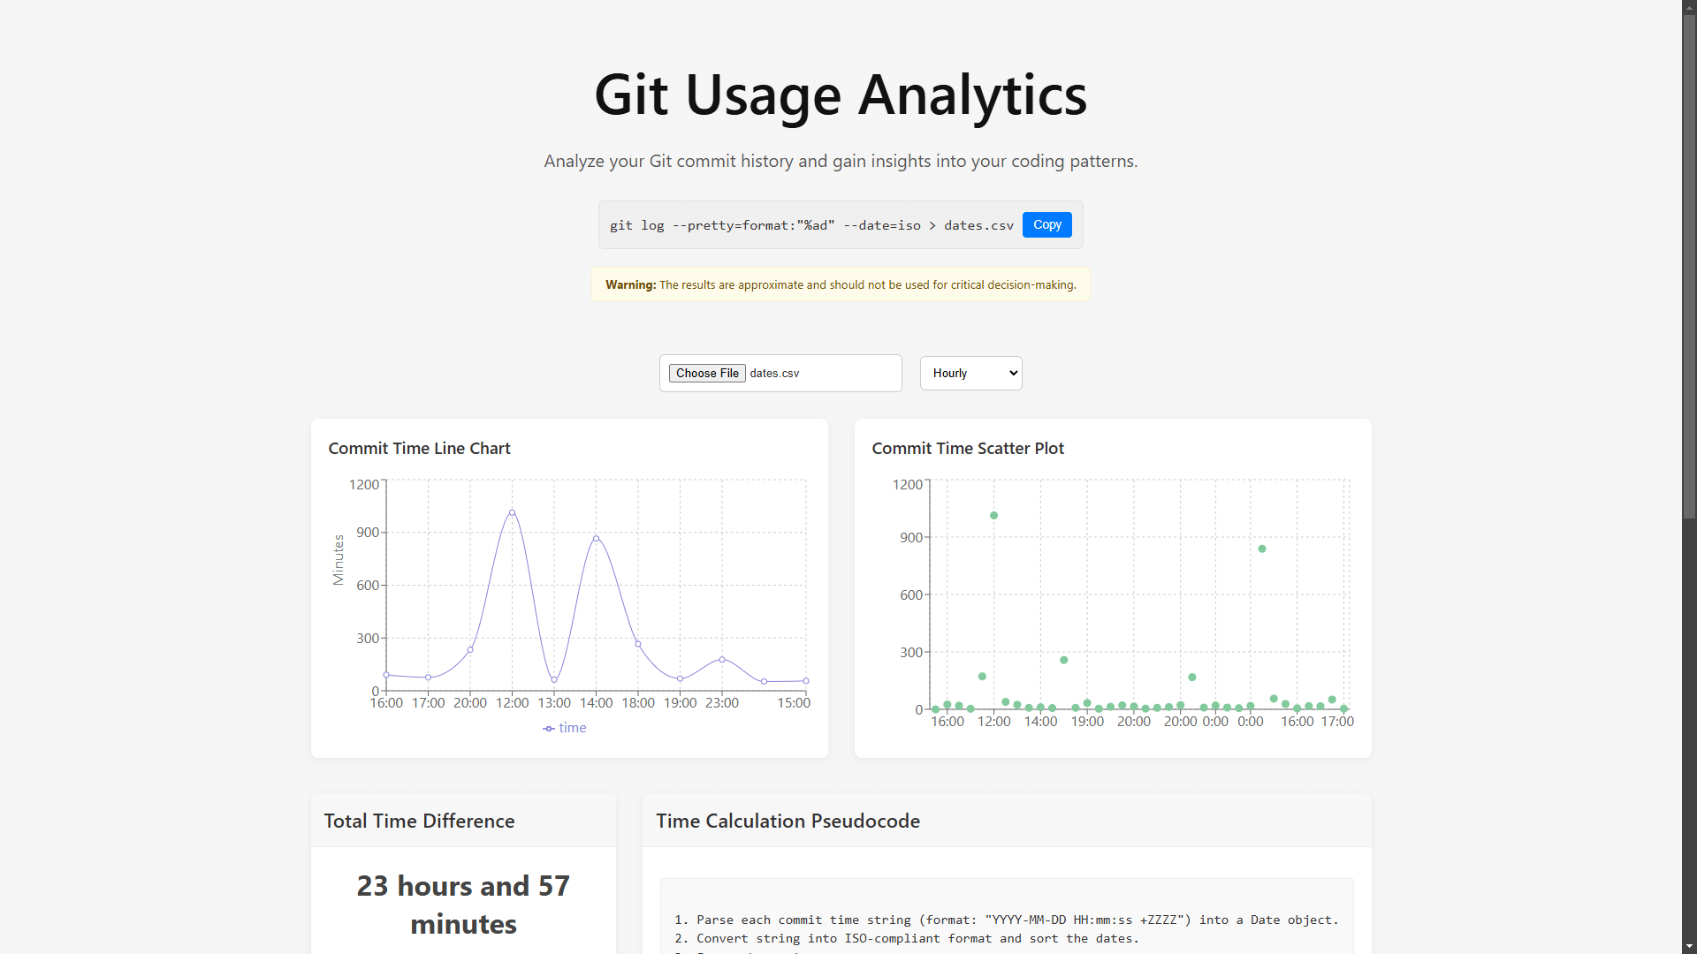The height and width of the screenshot is (954, 1697).
Task: Click the highest green scatter point near 12:00
Action: click(993, 516)
